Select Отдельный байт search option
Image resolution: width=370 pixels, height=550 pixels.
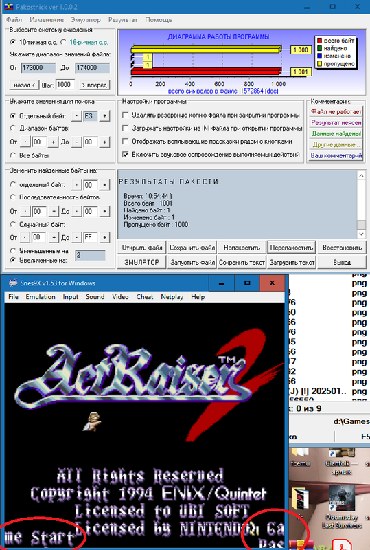(13, 115)
